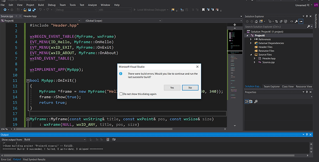Collapse the Source Files folder

click(x=251, y=55)
